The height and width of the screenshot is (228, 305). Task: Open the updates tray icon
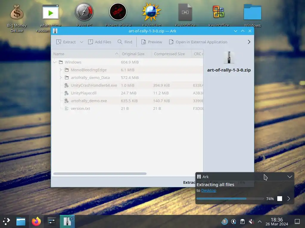pyautogui.click(x=234, y=221)
